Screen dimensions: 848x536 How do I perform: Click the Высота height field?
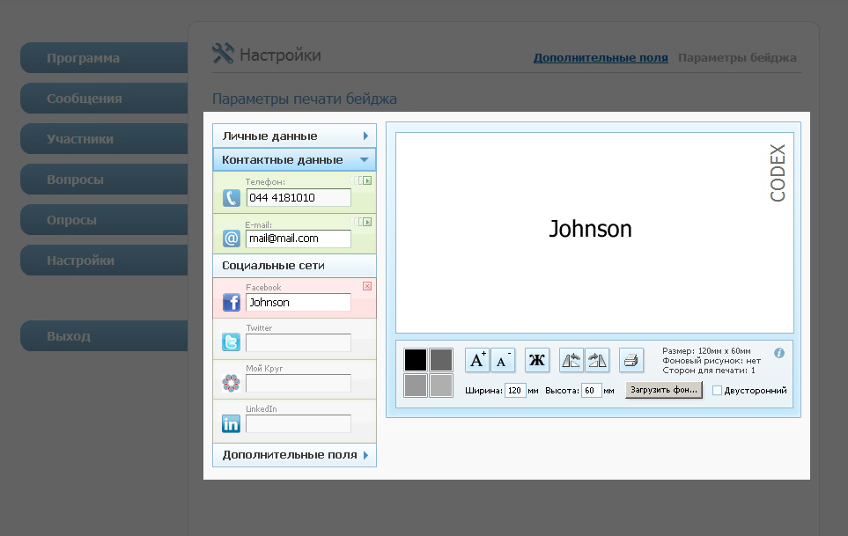[x=592, y=390]
